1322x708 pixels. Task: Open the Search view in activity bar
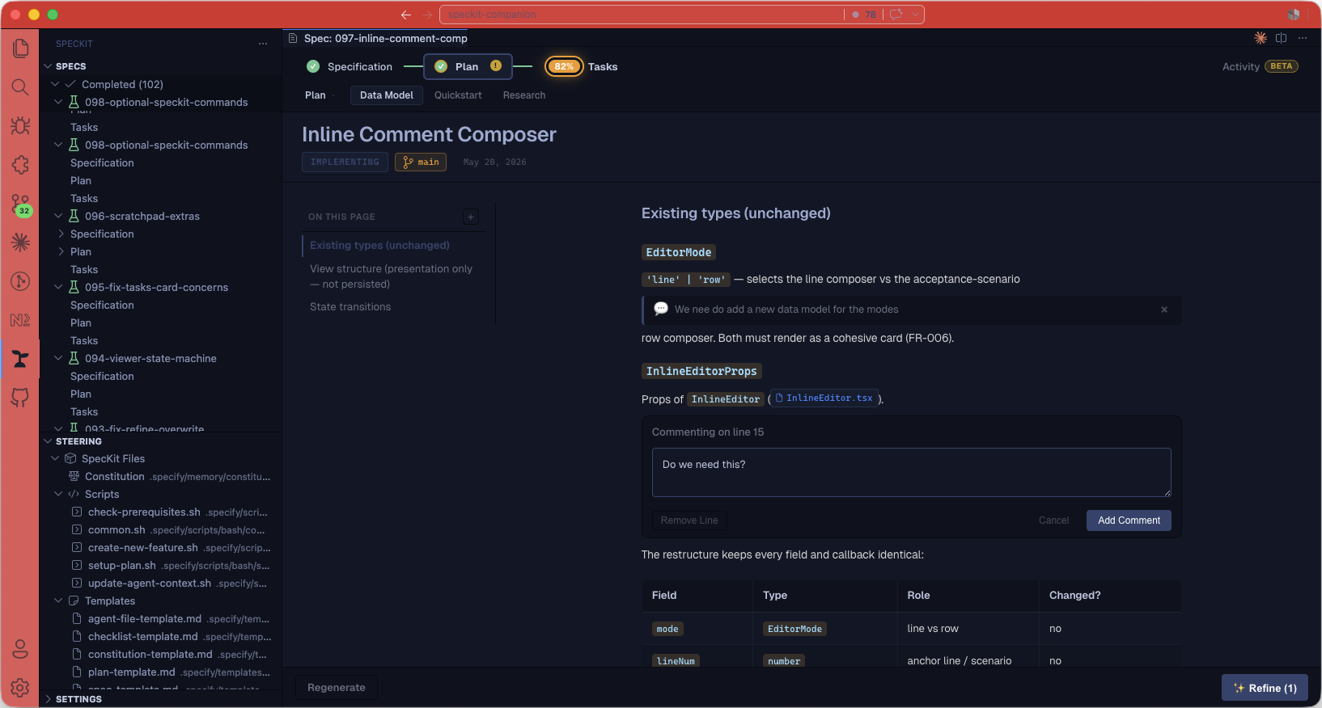20,87
